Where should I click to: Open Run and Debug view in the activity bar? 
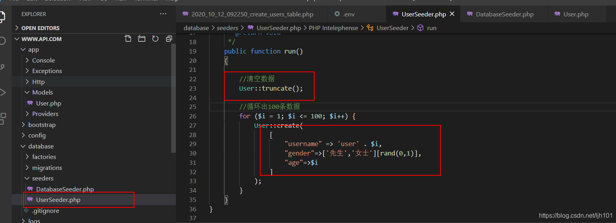point(2,93)
